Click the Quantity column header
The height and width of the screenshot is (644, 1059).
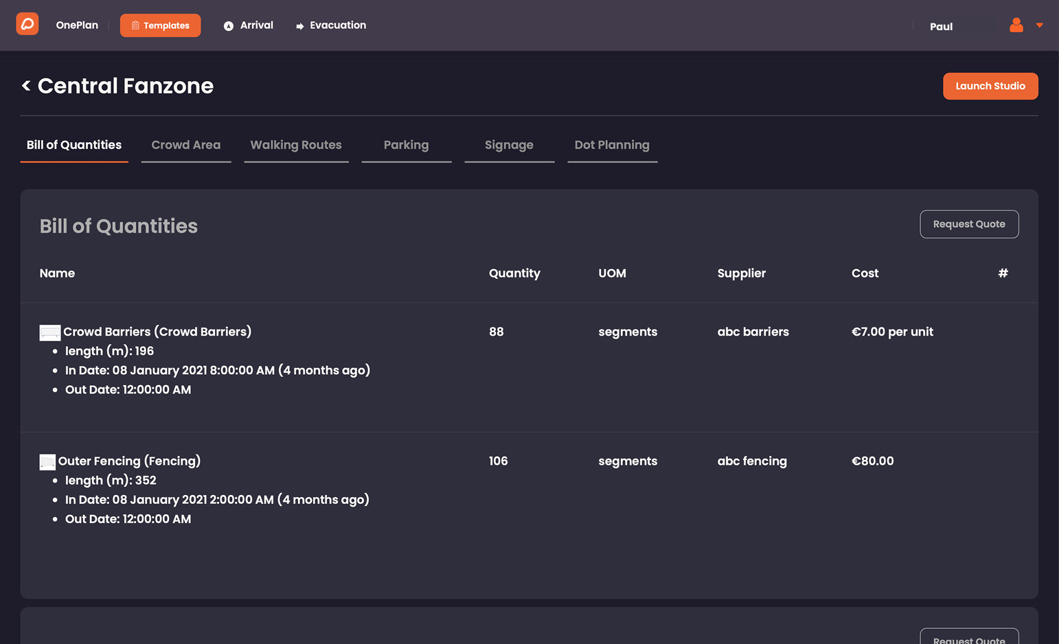pos(514,273)
